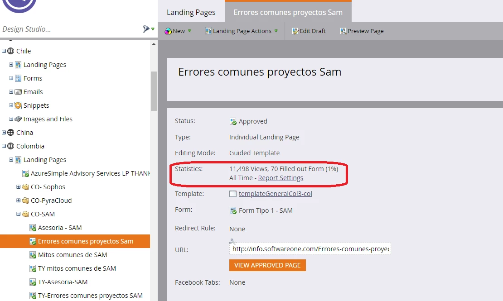The height and width of the screenshot is (301, 503).
Task: Open the tree filter funnel icon
Action: [x=146, y=29]
